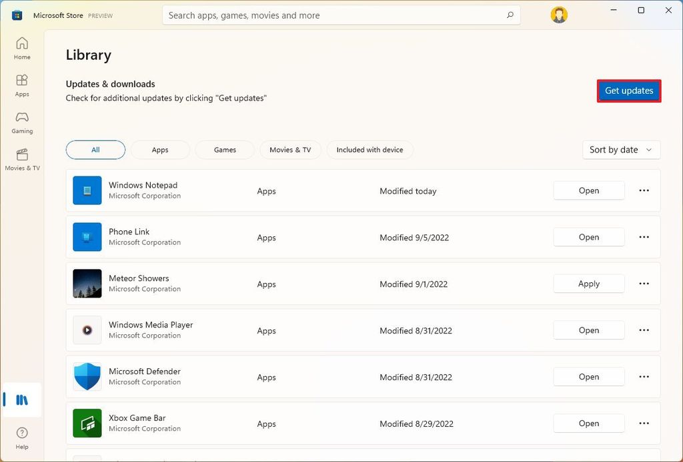Open the Sort by date dropdown
683x462 pixels.
[x=620, y=150]
